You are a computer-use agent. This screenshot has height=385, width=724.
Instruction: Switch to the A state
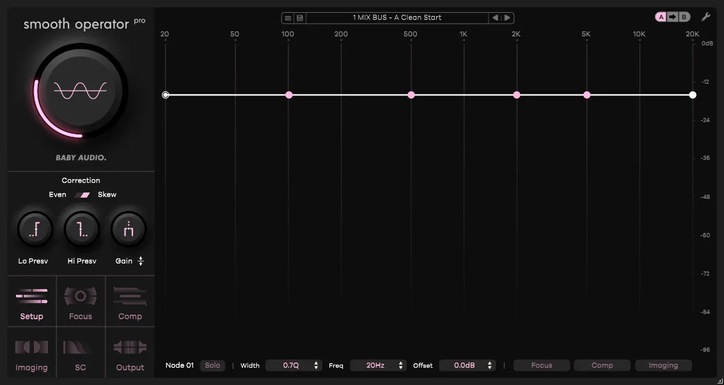coord(661,17)
